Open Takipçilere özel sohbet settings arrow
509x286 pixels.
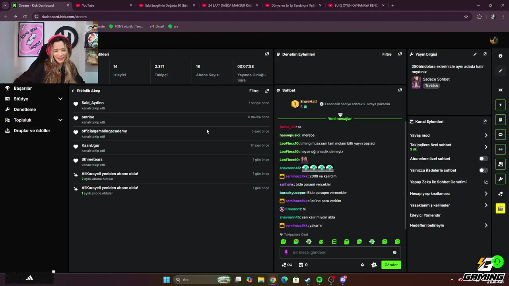click(486, 147)
